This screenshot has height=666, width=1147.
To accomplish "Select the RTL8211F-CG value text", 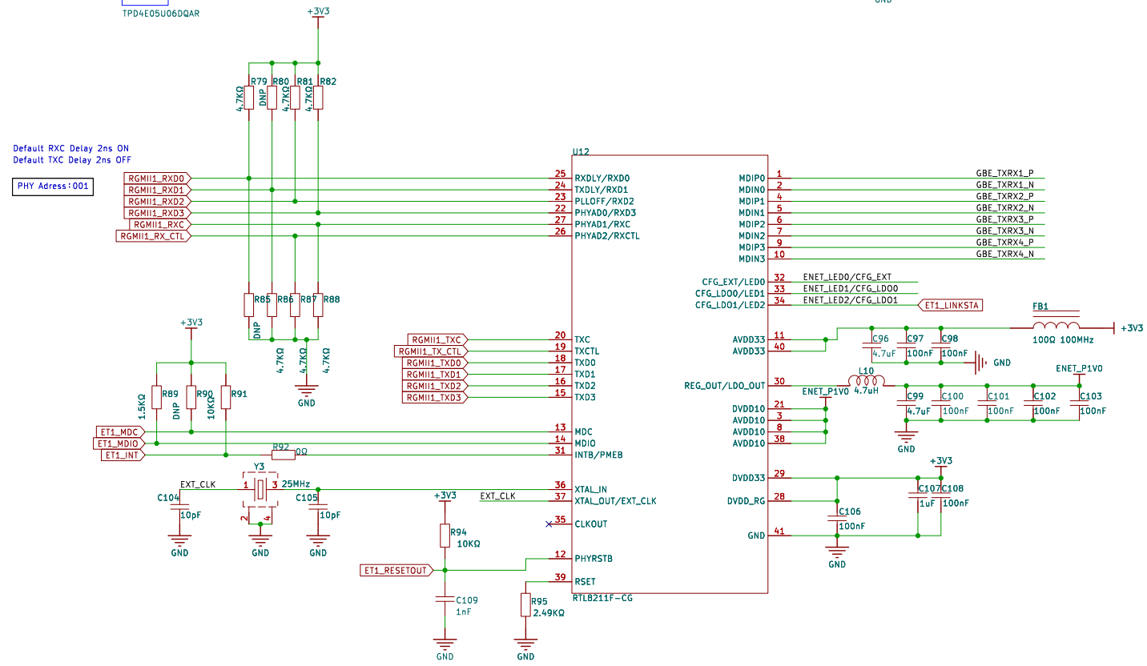I will (602, 598).
